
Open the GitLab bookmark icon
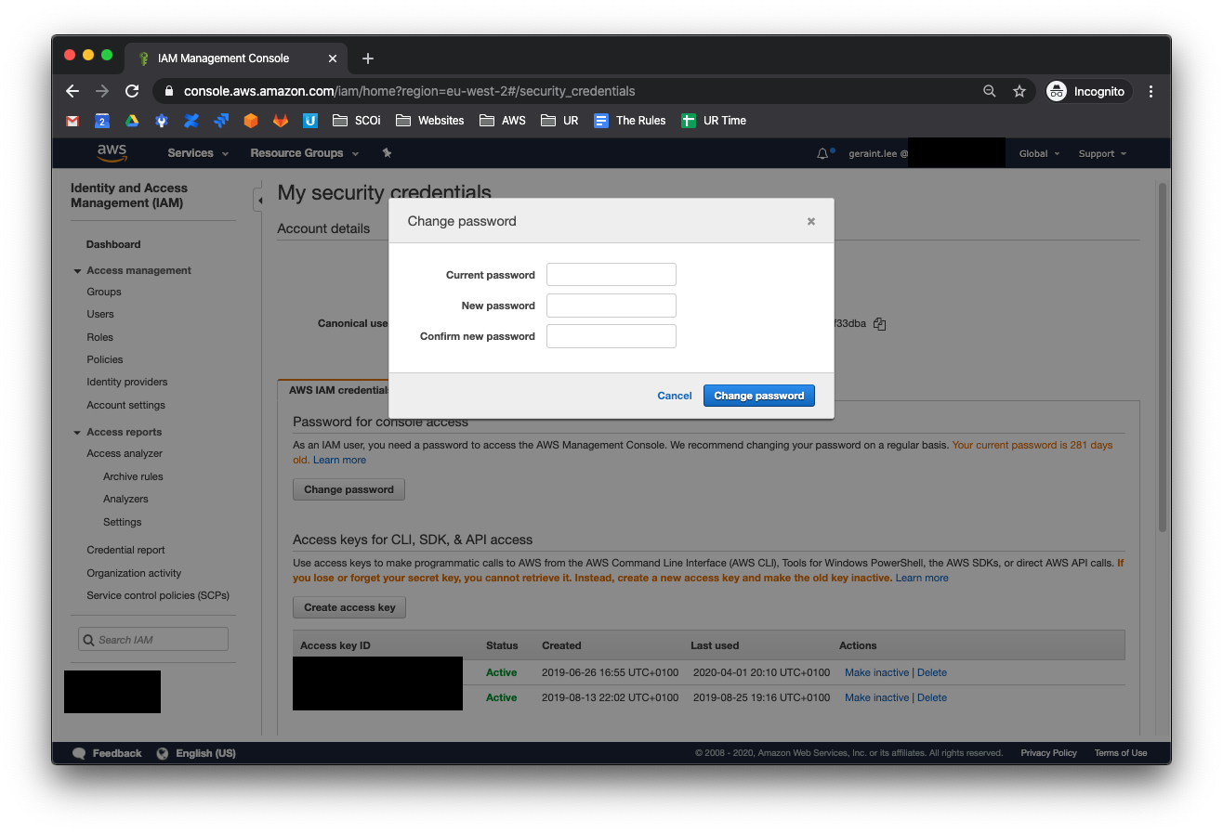pyautogui.click(x=280, y=121)
